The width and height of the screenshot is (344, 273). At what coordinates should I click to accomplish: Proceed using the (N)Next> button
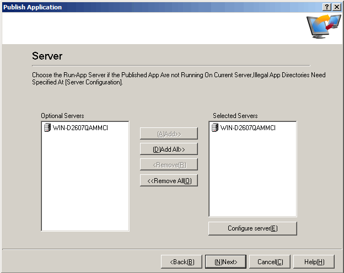click(225, 262)
